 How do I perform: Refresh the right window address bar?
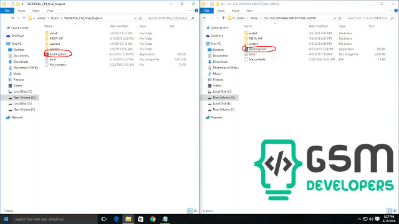point(340,18)
